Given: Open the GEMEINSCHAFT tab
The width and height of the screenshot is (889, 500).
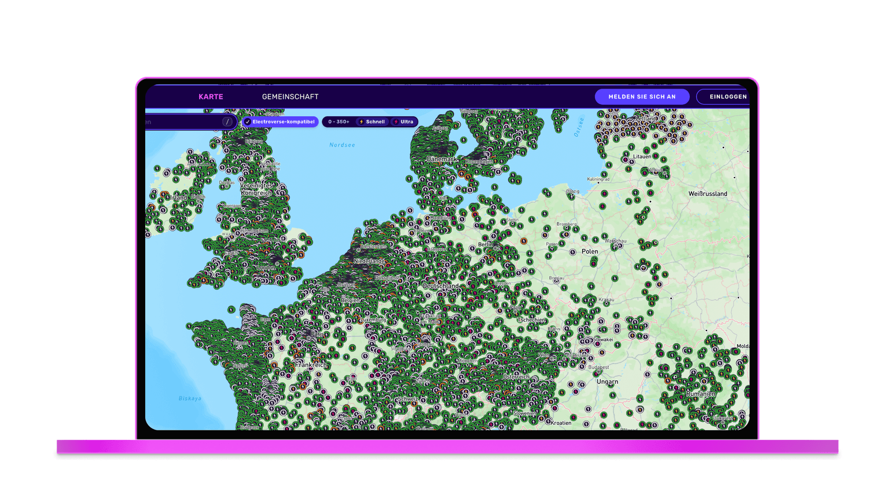Looking at the screenshot, I should pos(290,97).
